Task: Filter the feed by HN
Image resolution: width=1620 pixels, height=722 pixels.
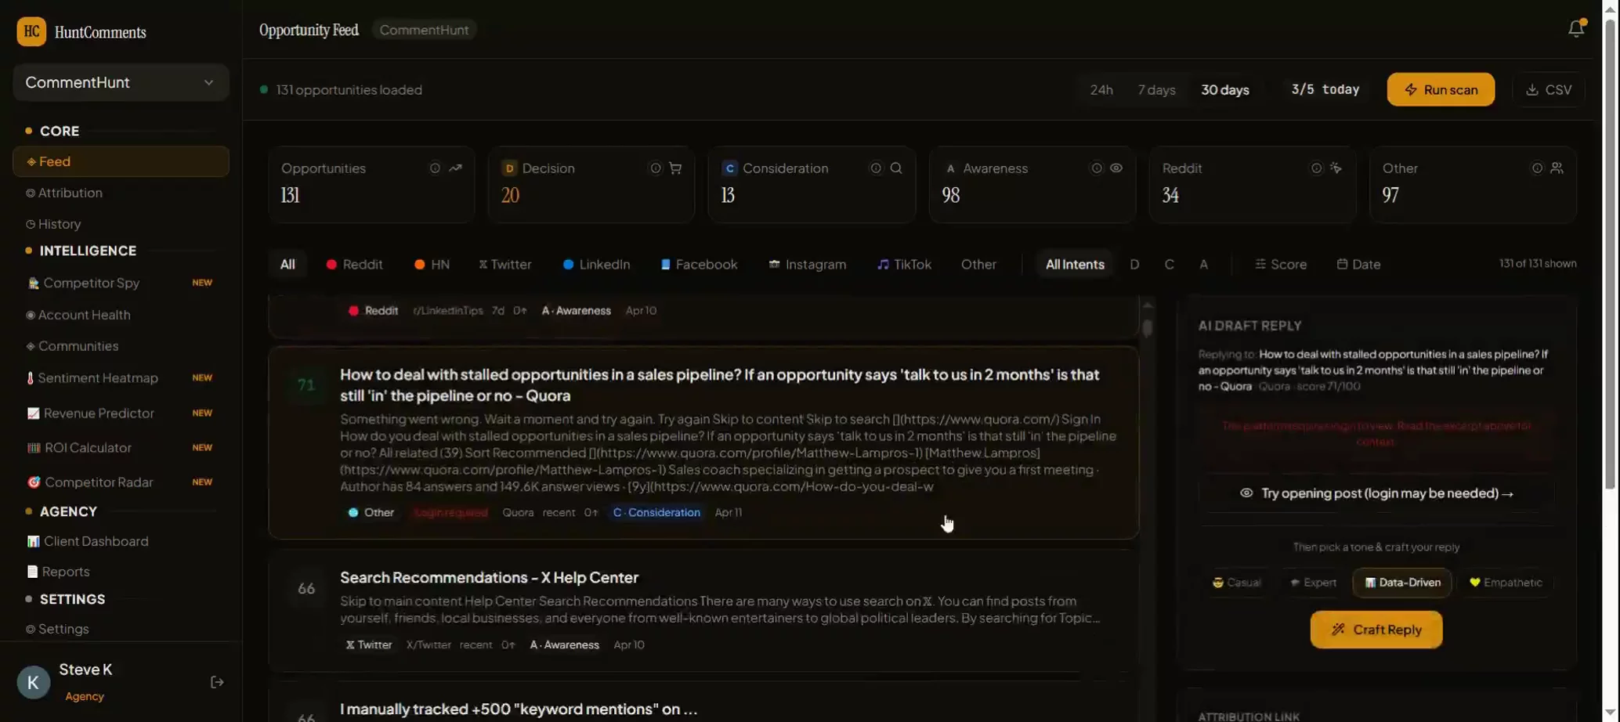Action: click(x=432, y=265)
